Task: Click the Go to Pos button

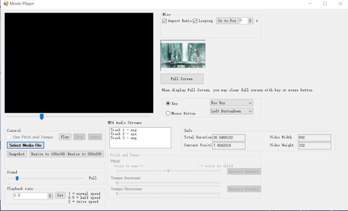Action: click(x=227, y=21)
